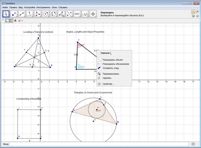This screenshot has height=148, width=201.
Task: Select the New Point tool
Action: pos(14,14)
